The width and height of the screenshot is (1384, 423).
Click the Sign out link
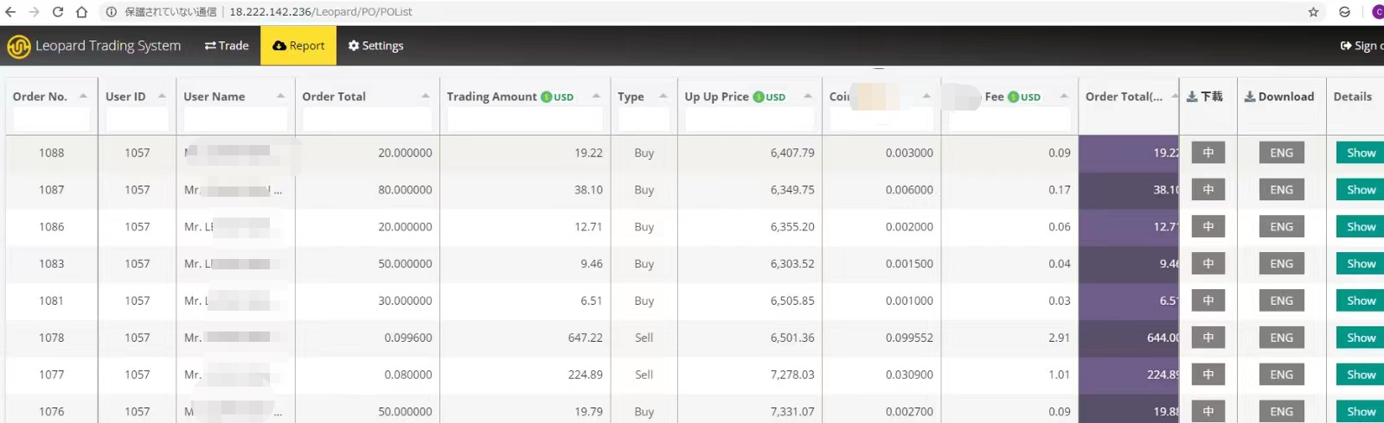point(1362,46)
